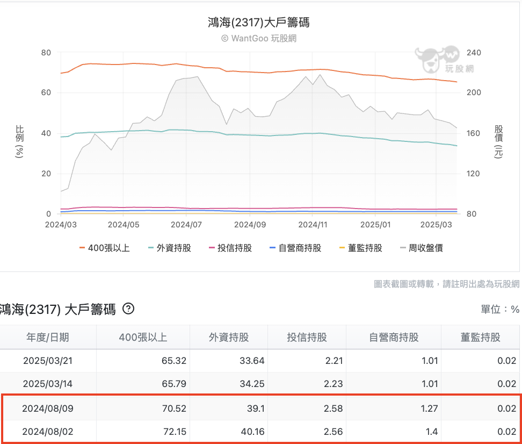Select the 2025/03/21 date cell
Image resolution: width=522 pixels, height=444 pixels.
point(48,361)
